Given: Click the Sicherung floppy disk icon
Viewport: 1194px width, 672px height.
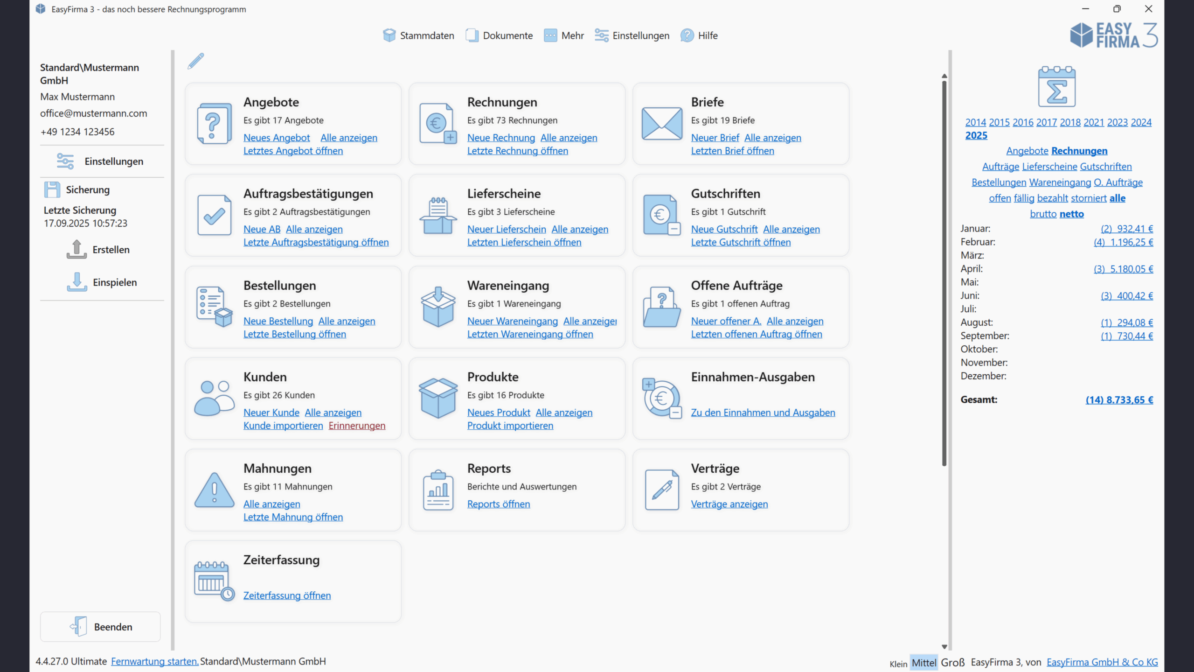Looking at the screenshot, I should 52,189.
